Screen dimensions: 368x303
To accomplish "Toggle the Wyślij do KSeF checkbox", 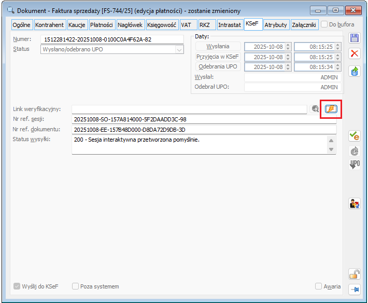I will click(x=17, y=286).
